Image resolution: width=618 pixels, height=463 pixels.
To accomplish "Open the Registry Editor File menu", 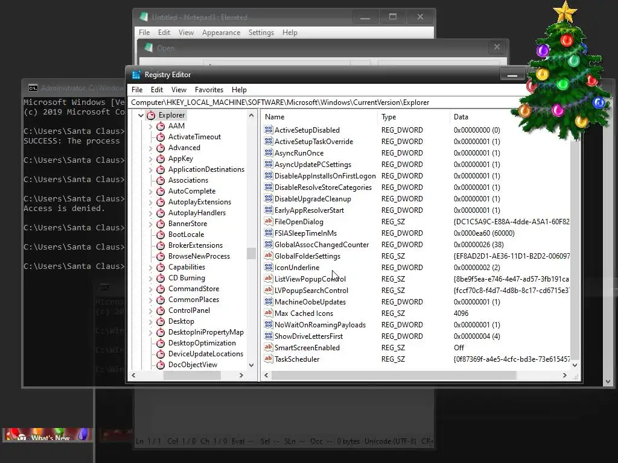I will pyautogui.click(x=137, y=90).
